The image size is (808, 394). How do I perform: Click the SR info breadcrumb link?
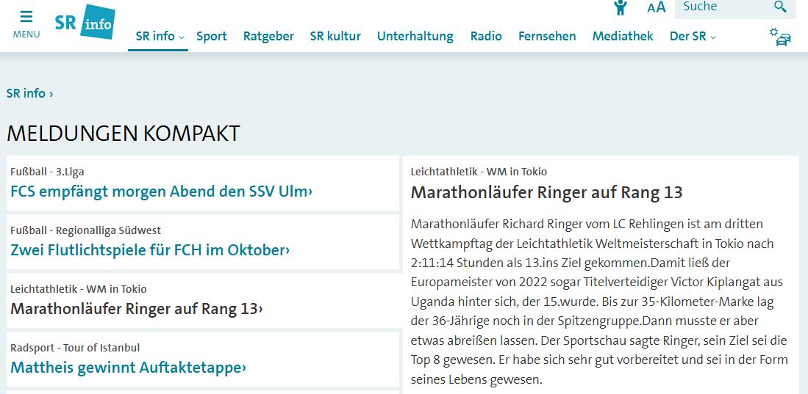[29, 94]
